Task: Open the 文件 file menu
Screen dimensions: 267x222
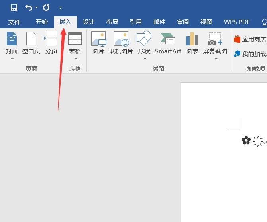Action: (x=14, y=22)
